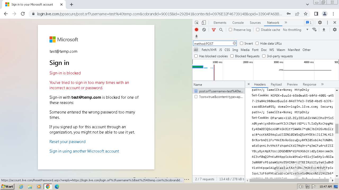Check the Invert filter checkbox
The width and height of the screenshot is (339, 190).
(242, 43)
